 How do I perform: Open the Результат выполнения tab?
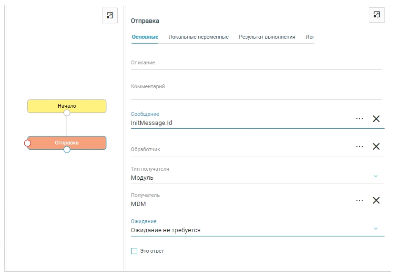click(267, 37)
